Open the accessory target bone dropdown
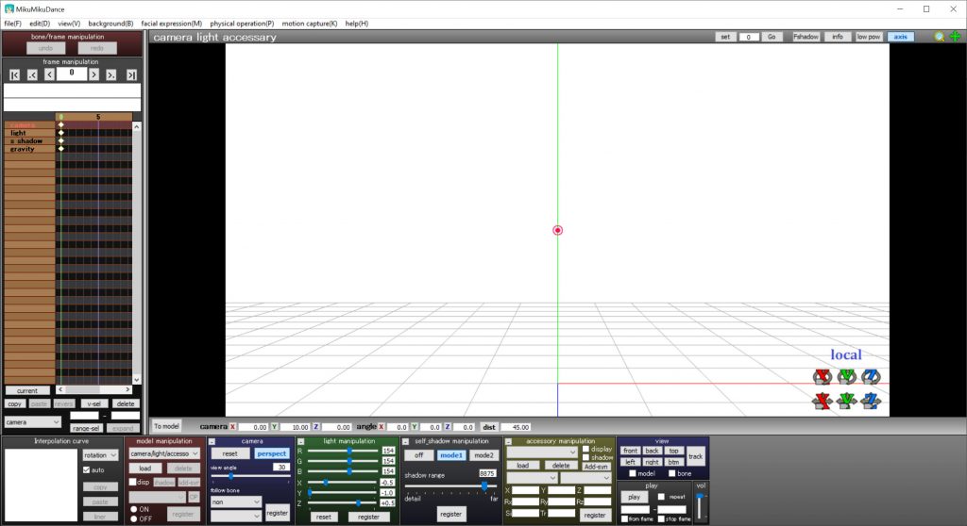Viewport: 967px width, 526px height. click(585, 478)
